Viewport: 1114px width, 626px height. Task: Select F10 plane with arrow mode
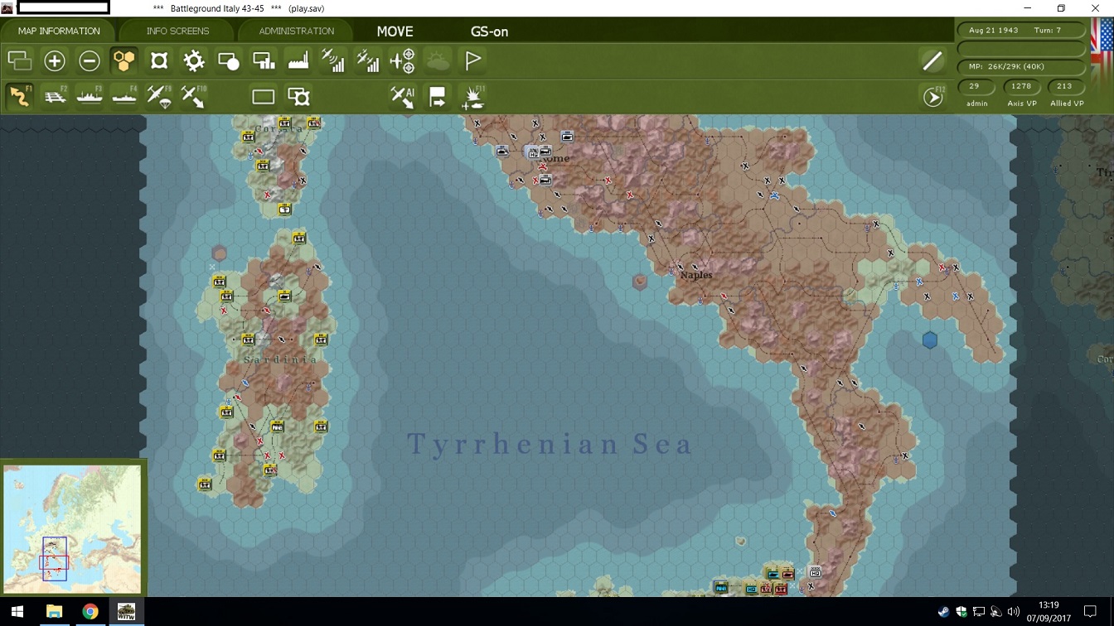pos(194,97)
